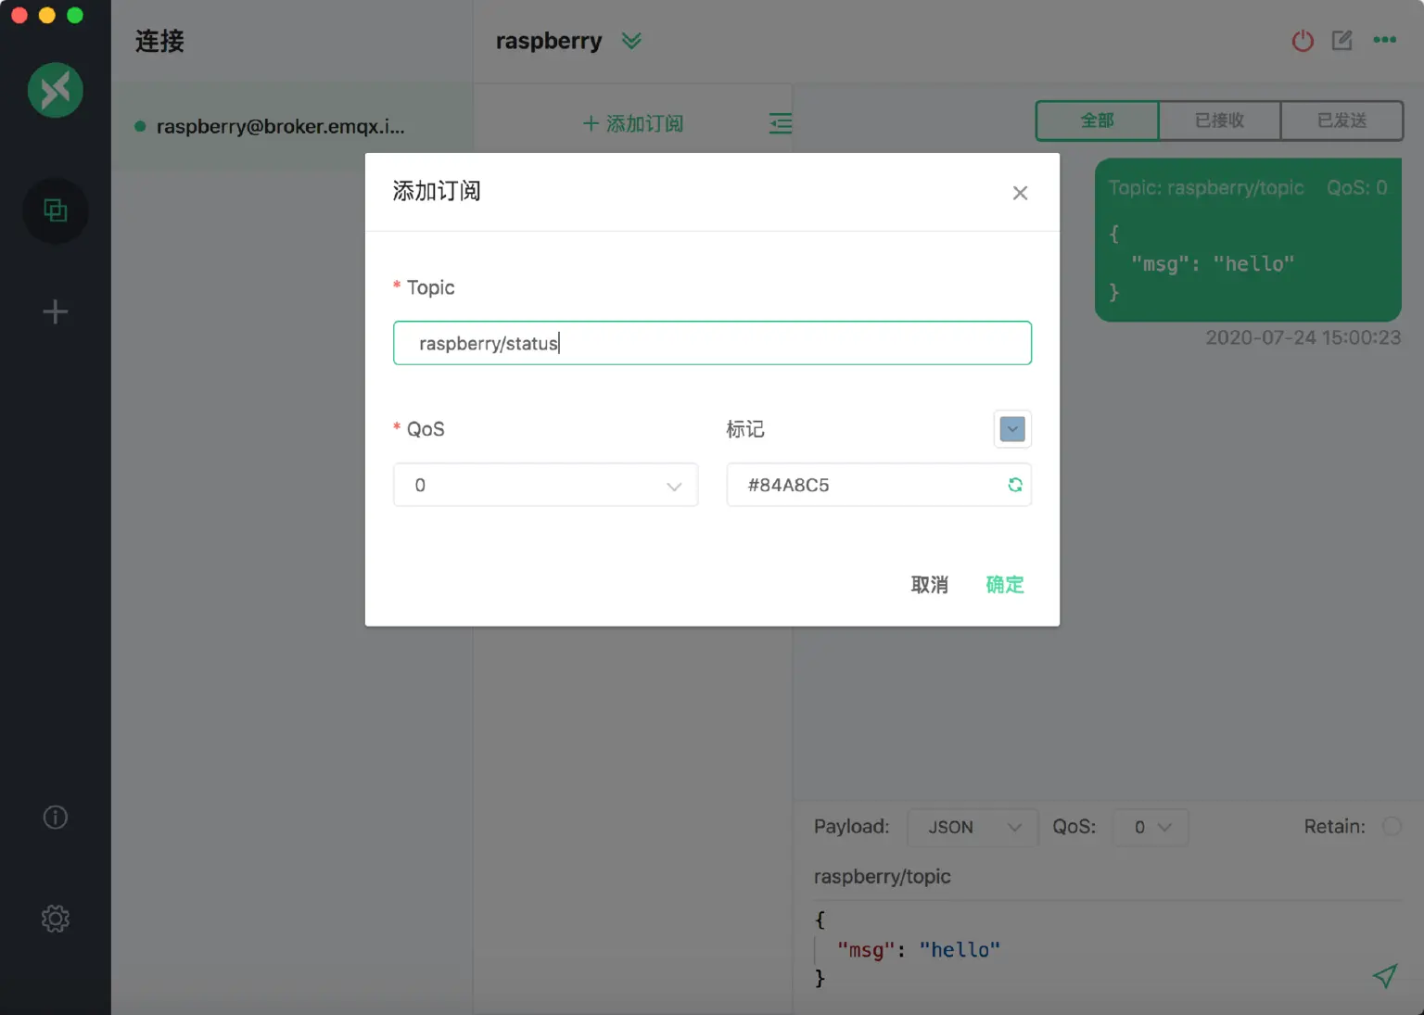The height and width of the screenshot is (1015, 1424).
Task: Click the 确定 confirm button
Action: tap(1005, 585)
